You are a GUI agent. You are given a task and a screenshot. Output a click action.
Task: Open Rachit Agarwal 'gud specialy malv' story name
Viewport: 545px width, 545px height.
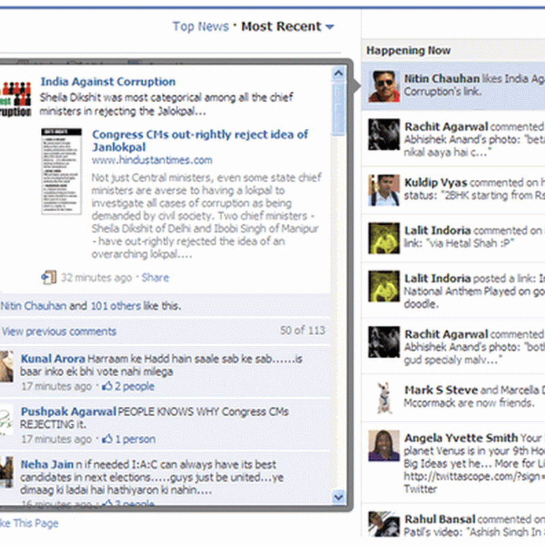pos(446,334)
